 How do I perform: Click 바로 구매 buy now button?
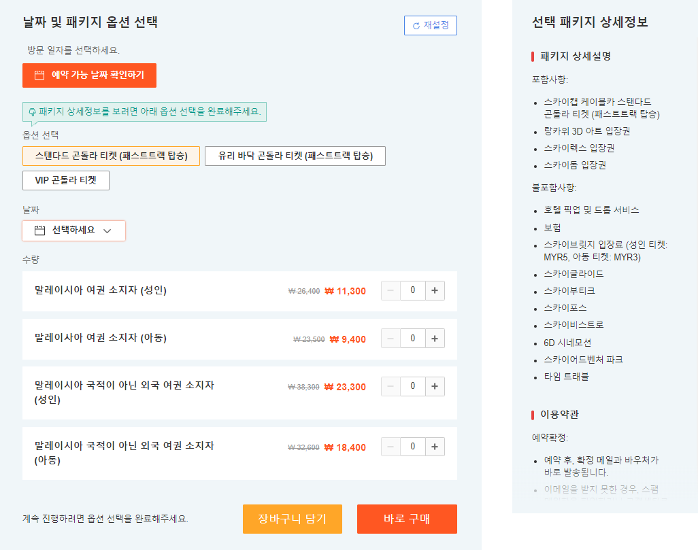[407, 519]
